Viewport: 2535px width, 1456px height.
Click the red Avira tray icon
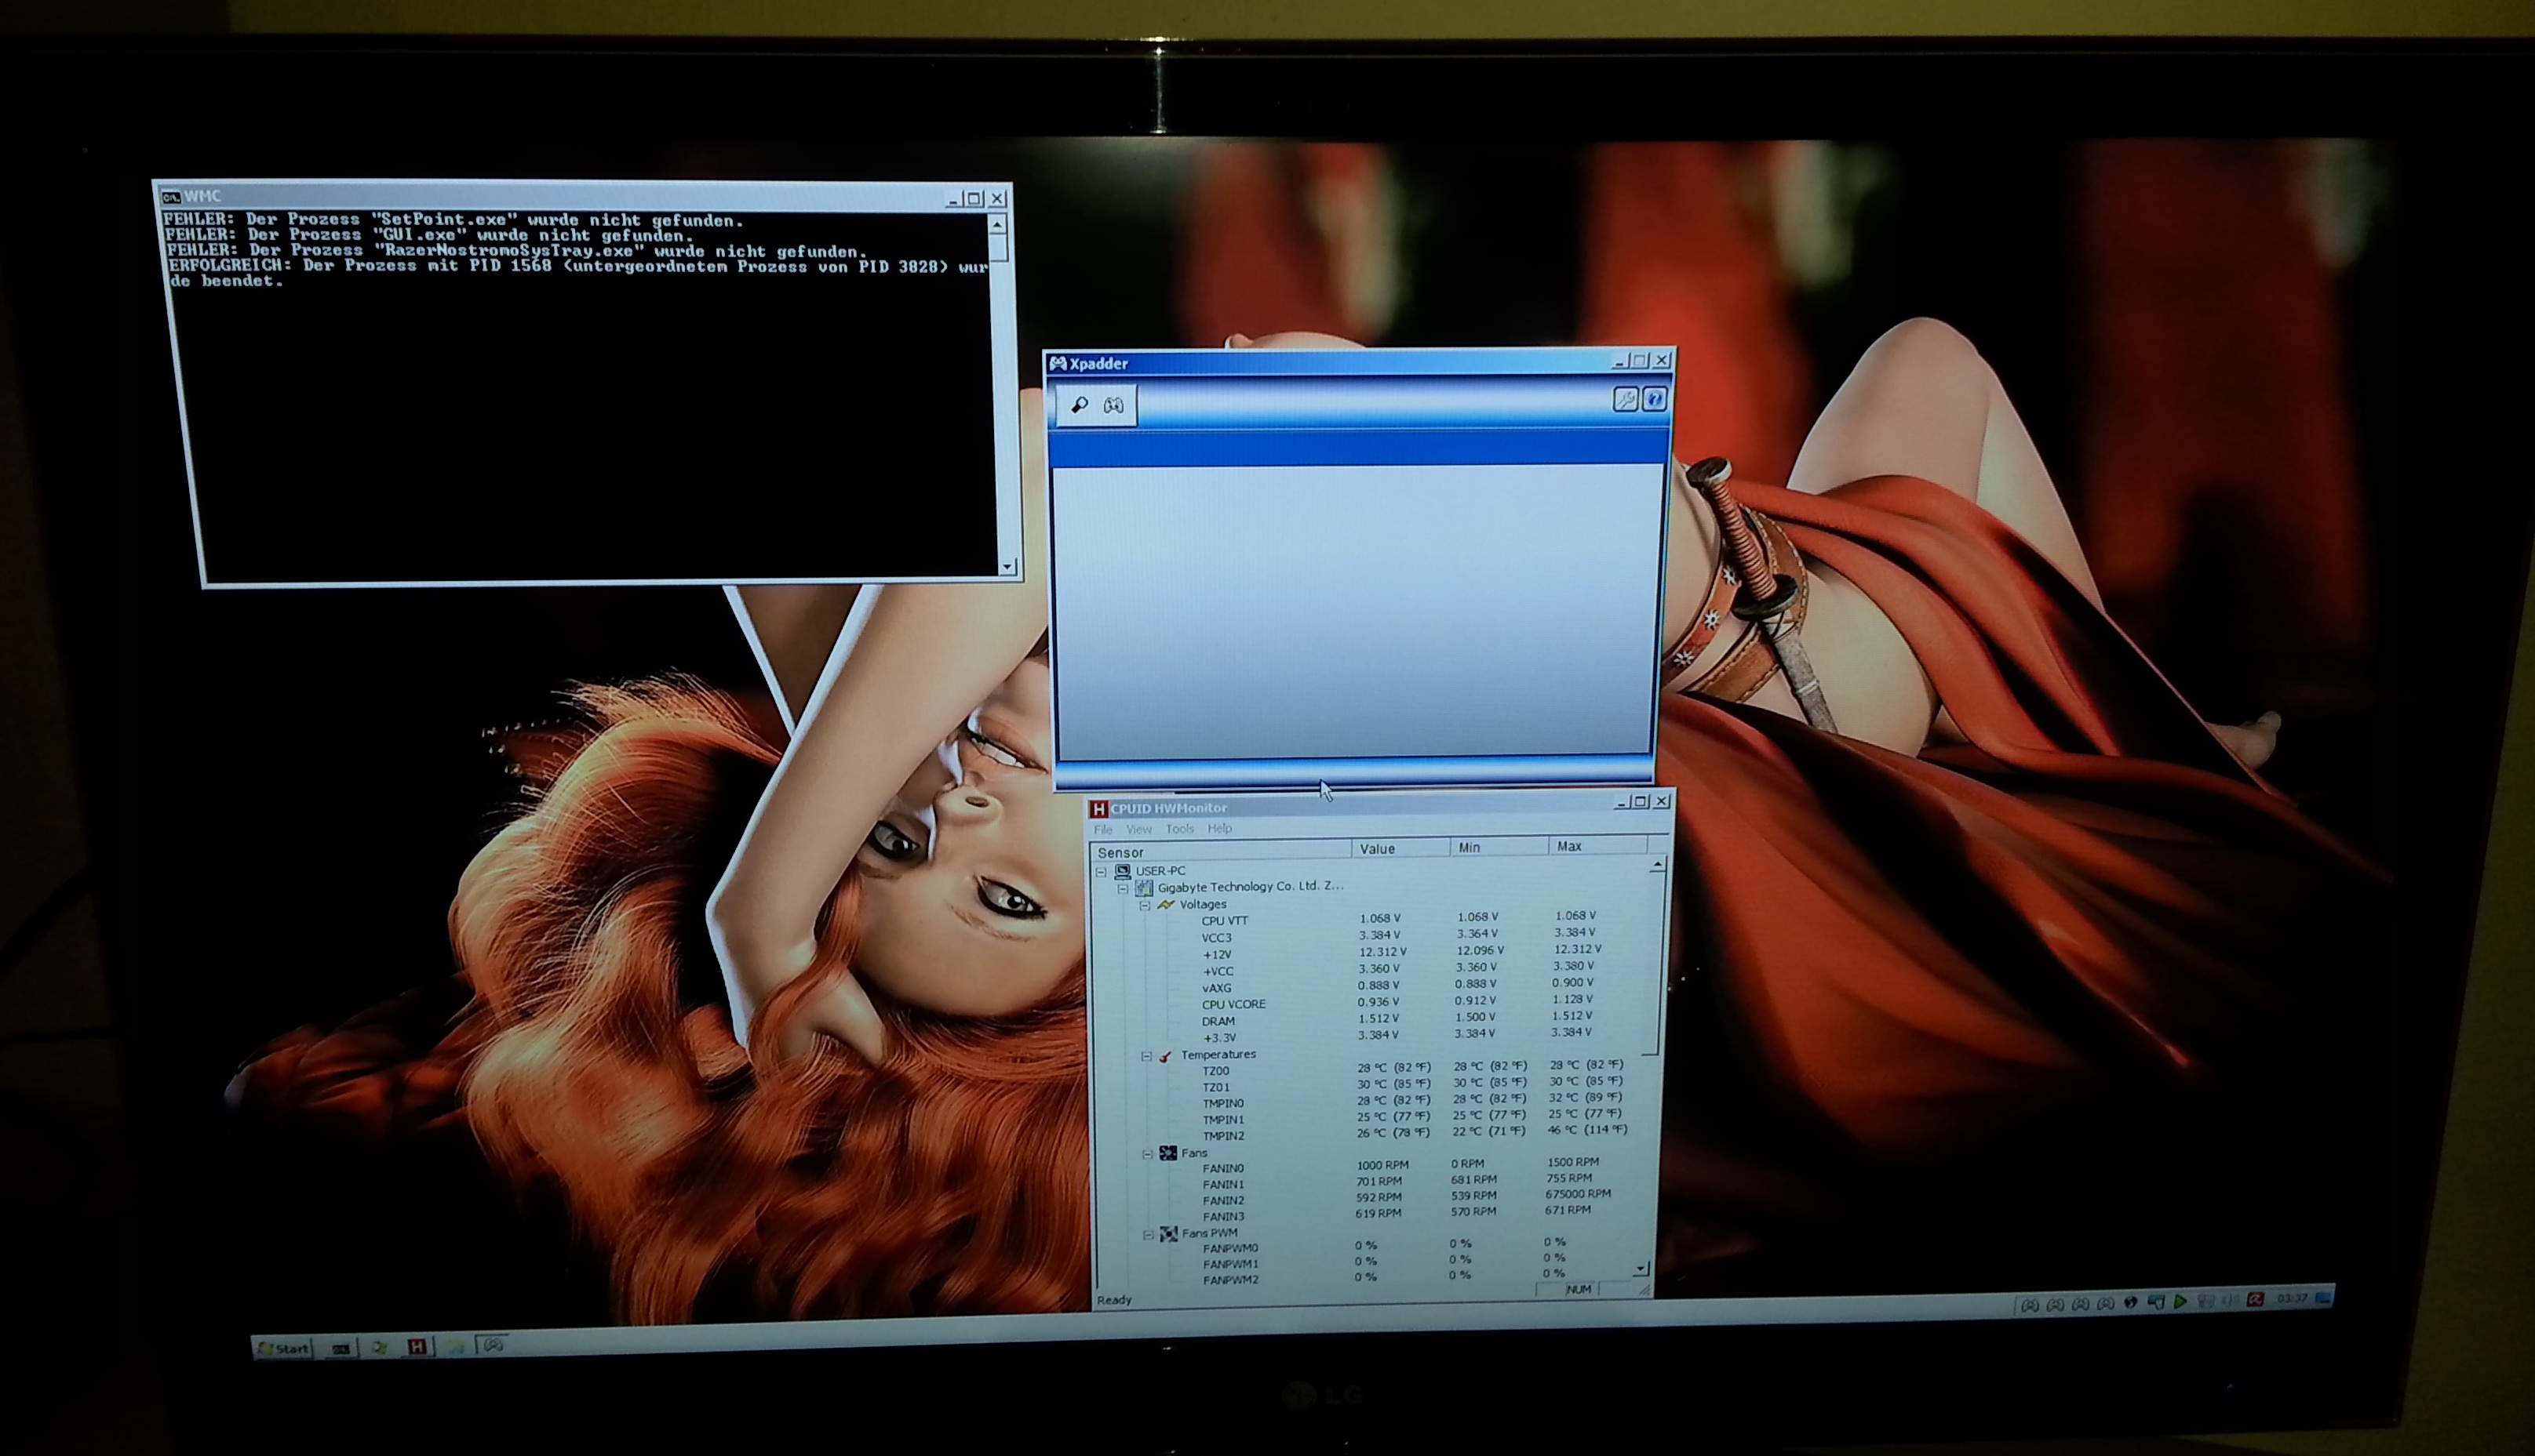[x=2255, y=1299]
